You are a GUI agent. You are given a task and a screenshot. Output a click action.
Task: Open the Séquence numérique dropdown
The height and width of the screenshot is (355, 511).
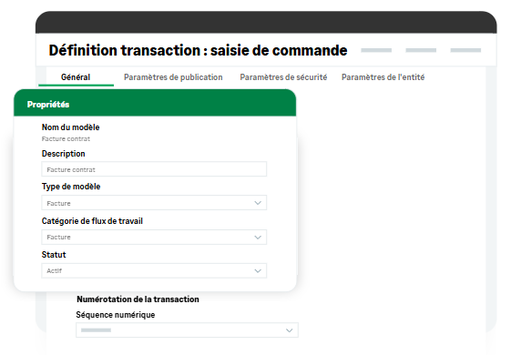[x=187, y=330]
